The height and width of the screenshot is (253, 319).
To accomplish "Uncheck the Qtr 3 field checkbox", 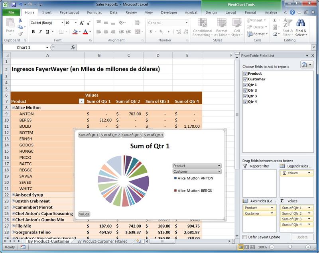I will (x=245, y=96).
